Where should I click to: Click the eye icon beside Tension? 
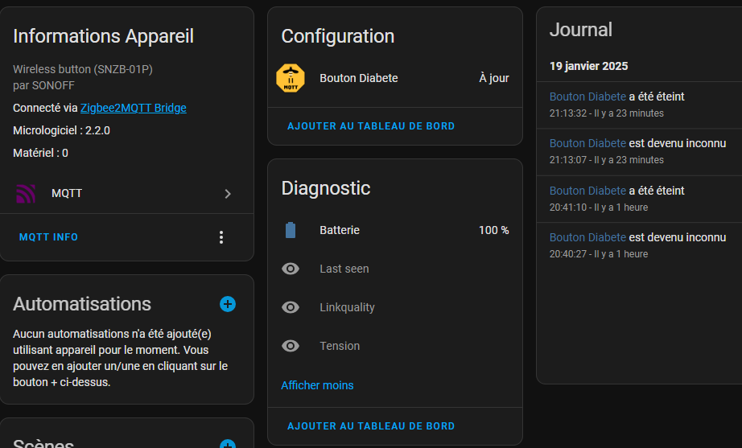pos(290,347)
